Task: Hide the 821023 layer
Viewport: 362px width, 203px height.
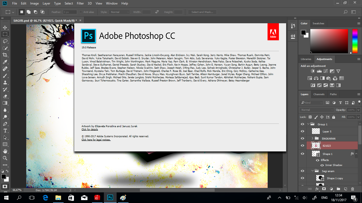Action: tap(302, 146)
